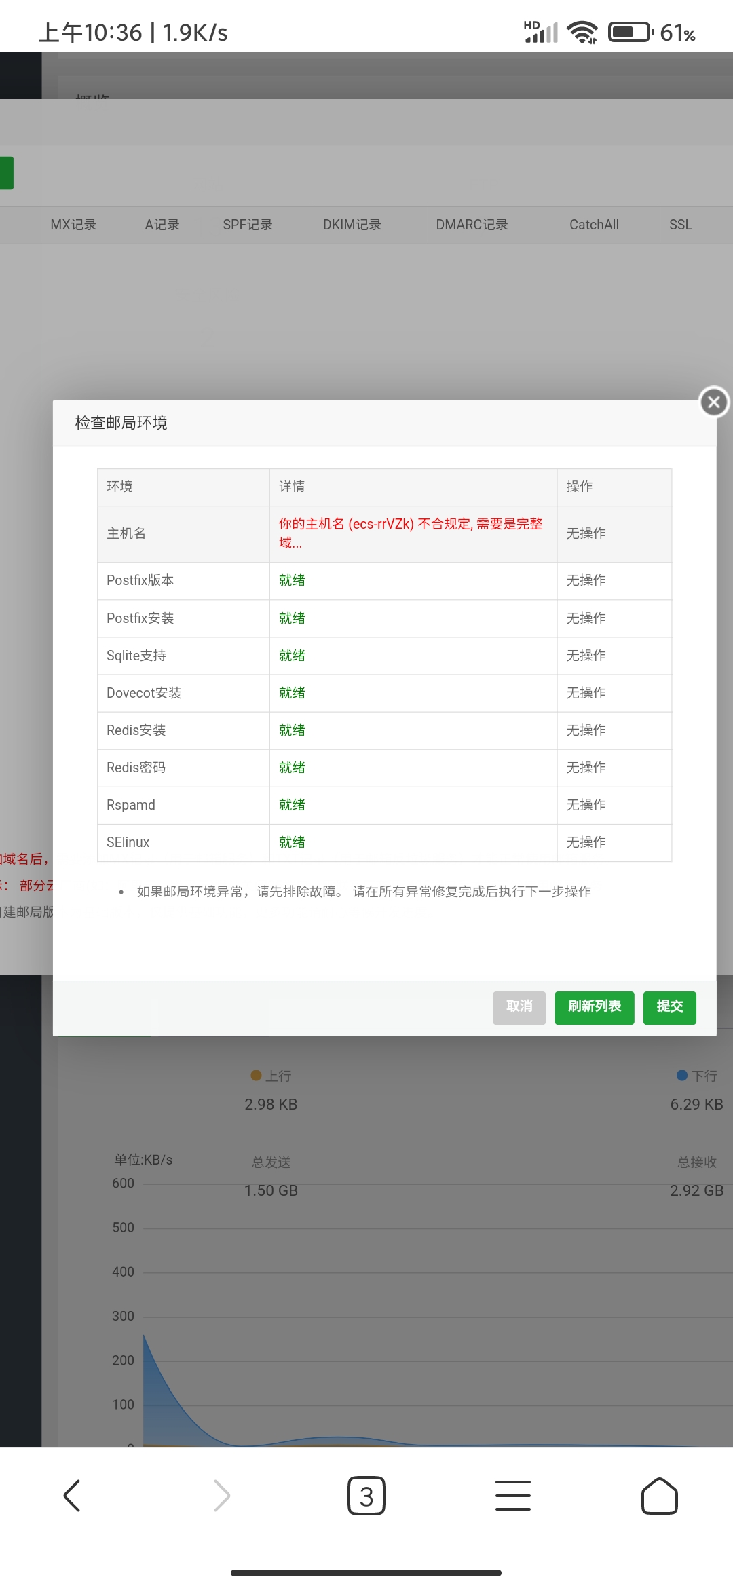
Task: Click the 单位:KB/s chart unit label
Action: [143, 1160]
